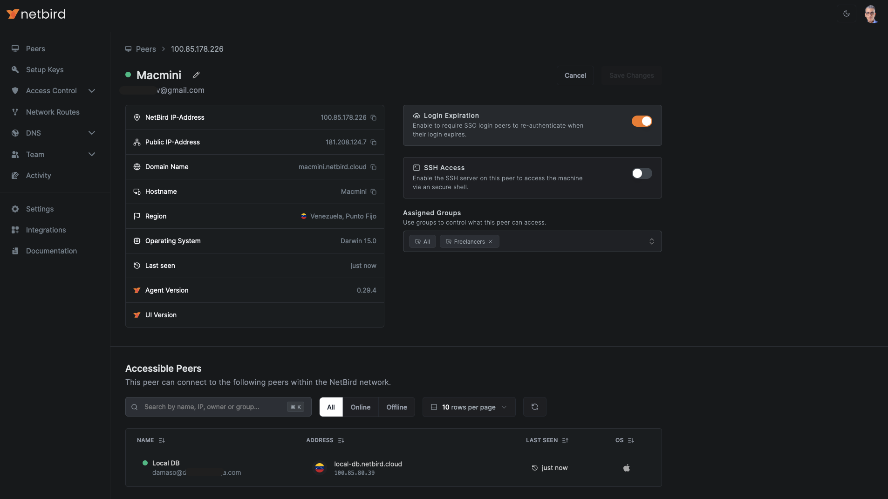
Task: Select the Offline filter tab
Action: 396,407
